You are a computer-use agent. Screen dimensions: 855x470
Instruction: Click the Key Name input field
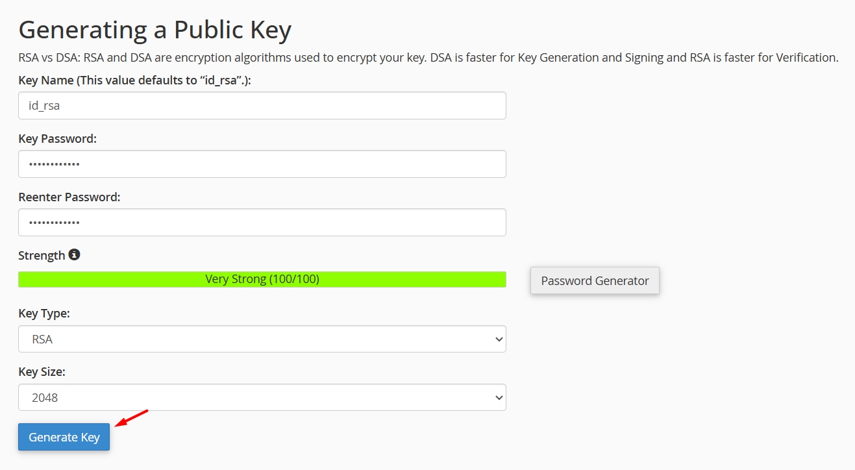tap(262, 105)
